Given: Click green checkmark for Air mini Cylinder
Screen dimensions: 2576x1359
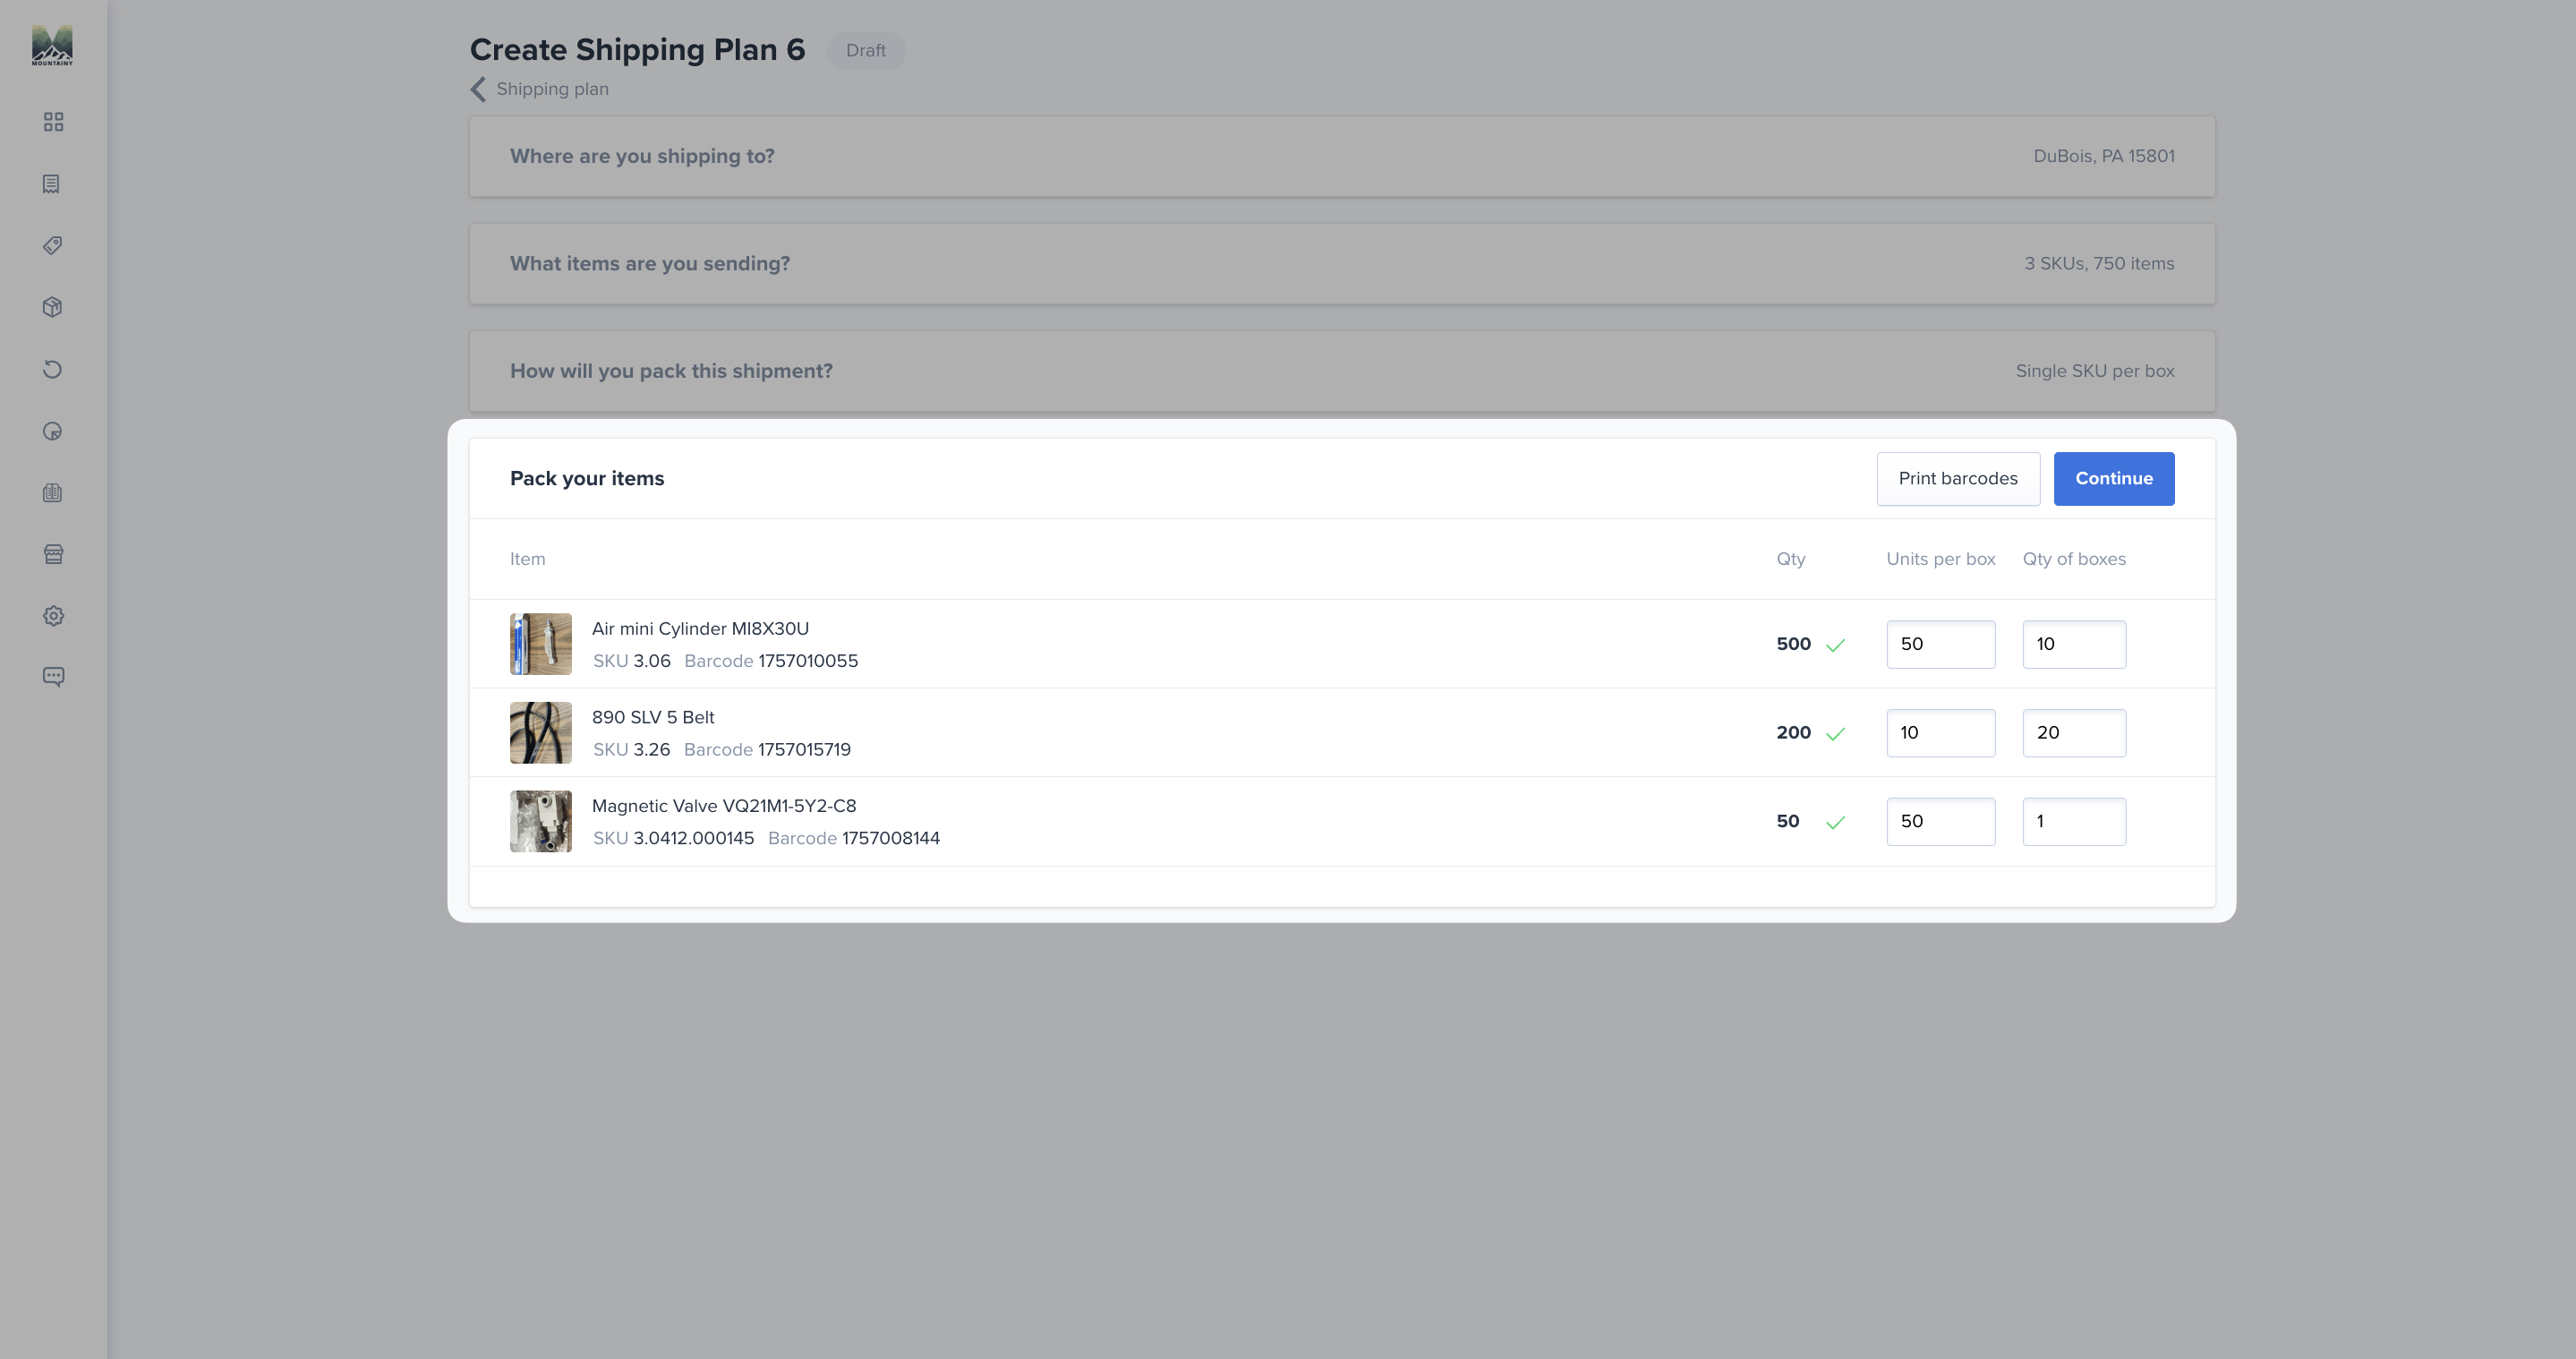Looking at the screenshot, I should coord(1835,645).
